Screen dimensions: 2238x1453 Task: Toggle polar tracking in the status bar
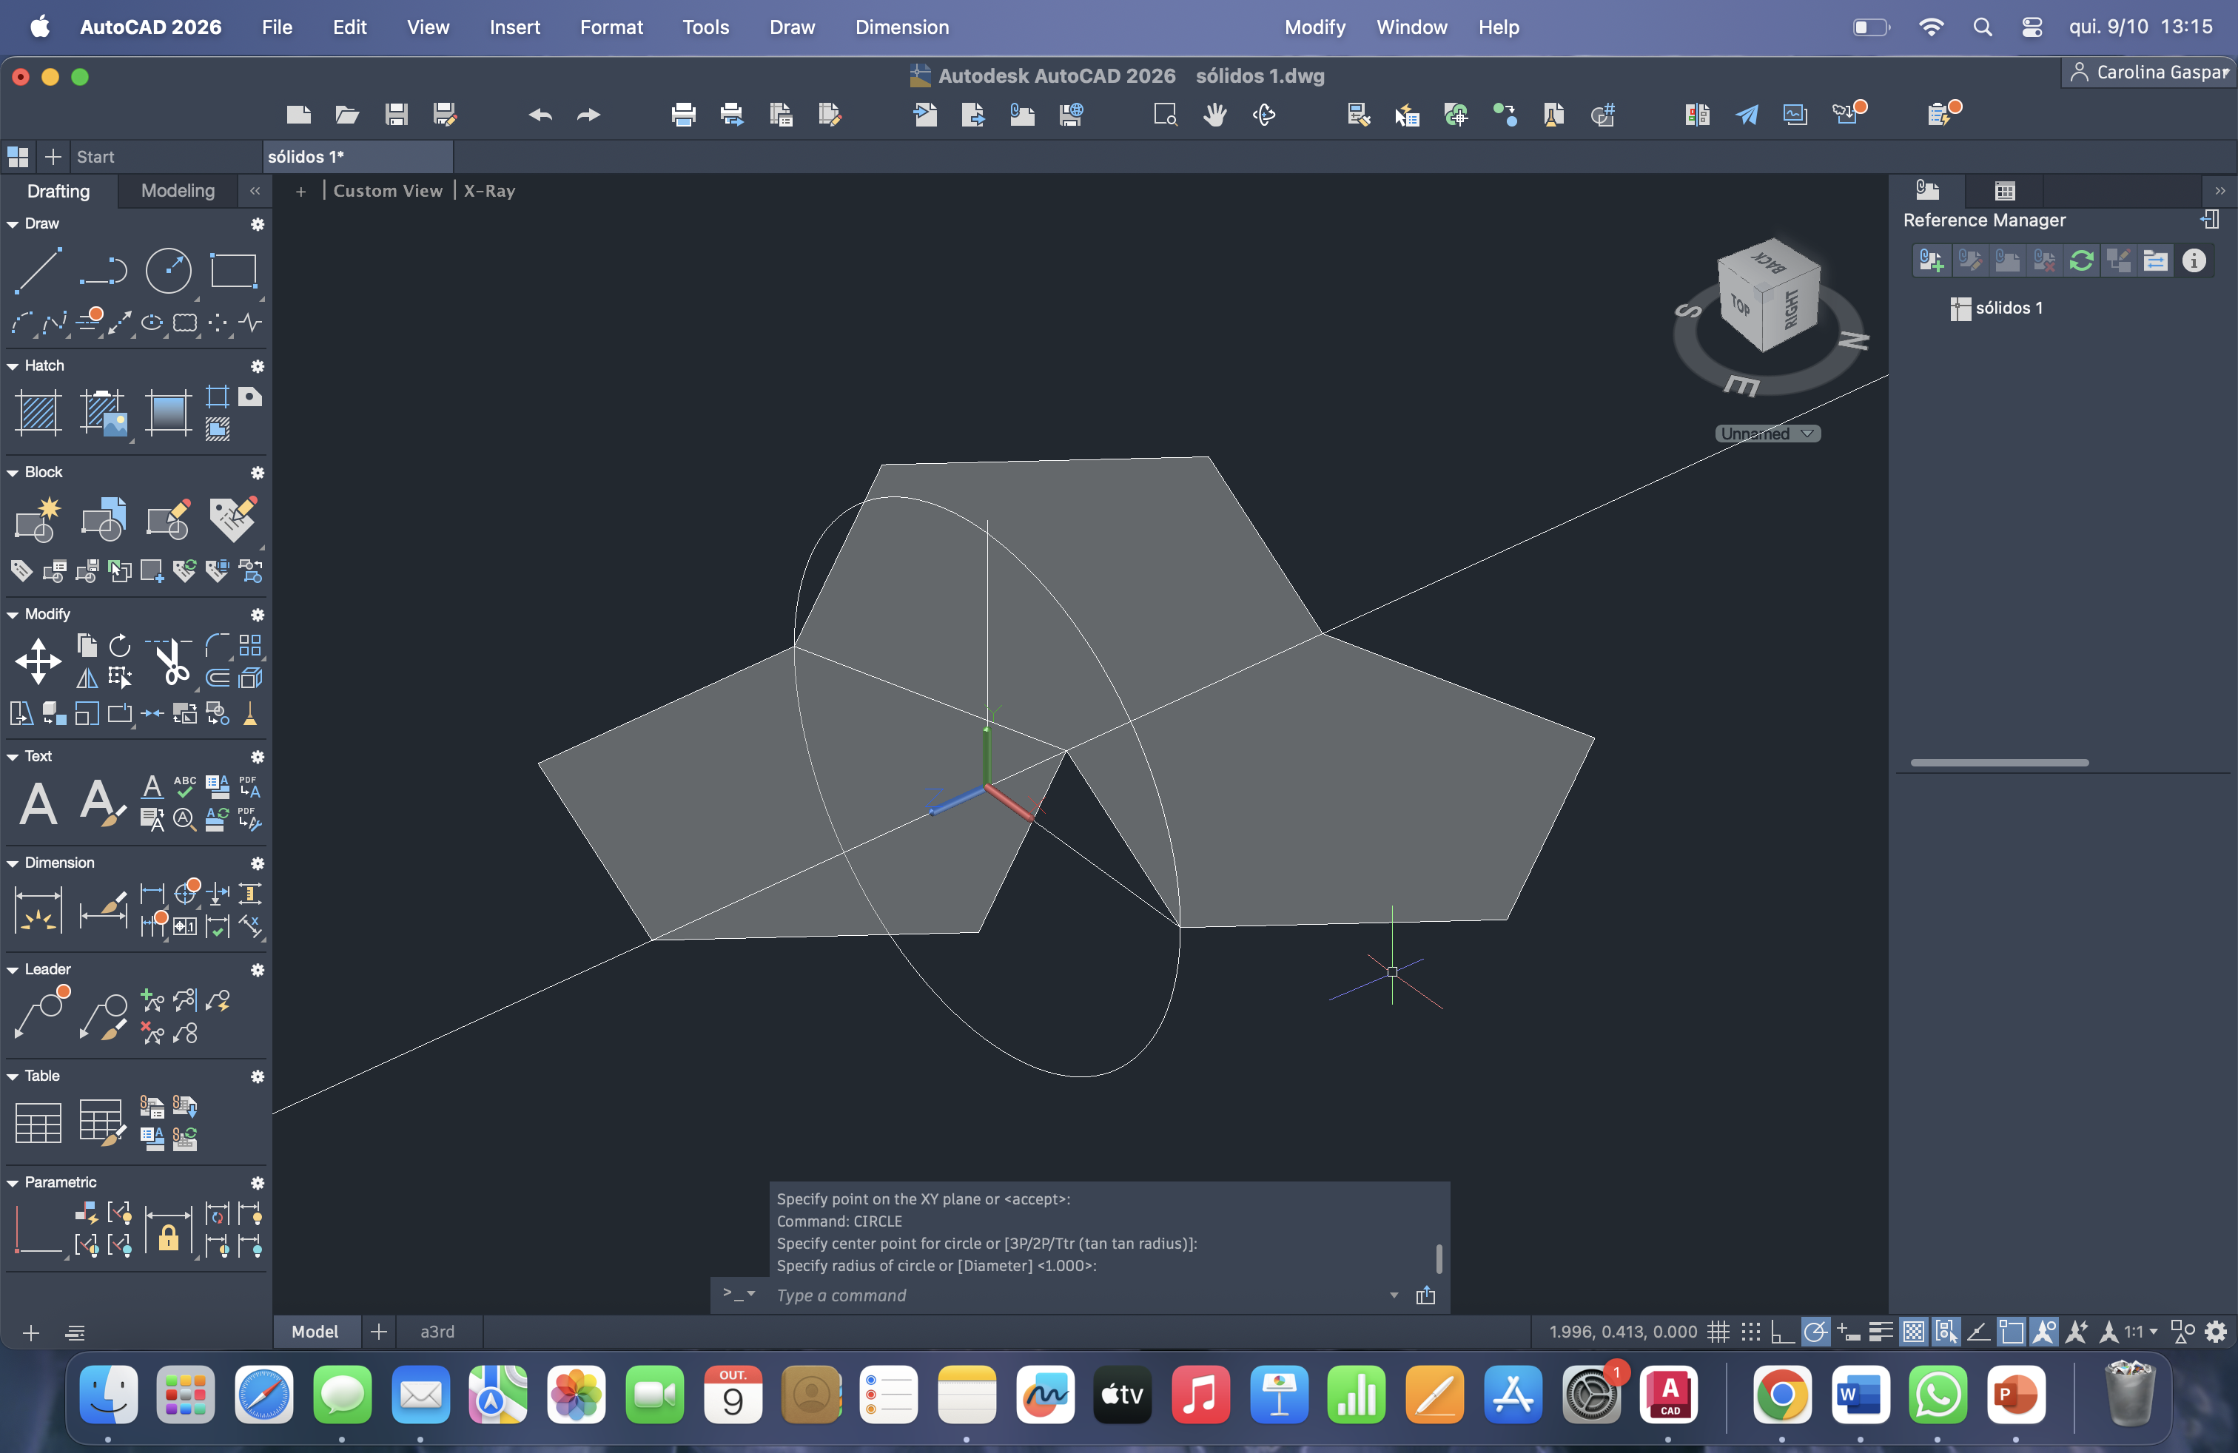pos(1815,1332)
